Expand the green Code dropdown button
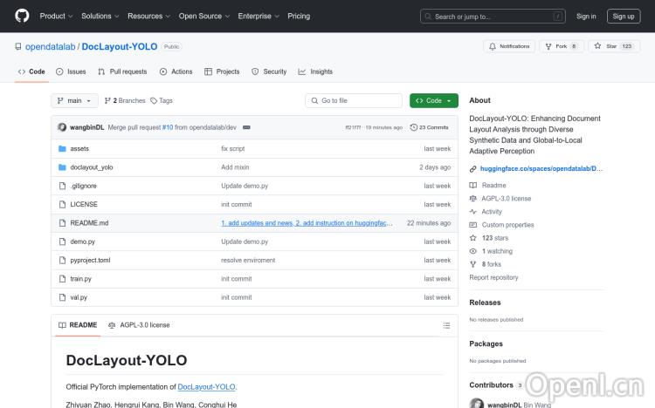 tap(433, 101)
